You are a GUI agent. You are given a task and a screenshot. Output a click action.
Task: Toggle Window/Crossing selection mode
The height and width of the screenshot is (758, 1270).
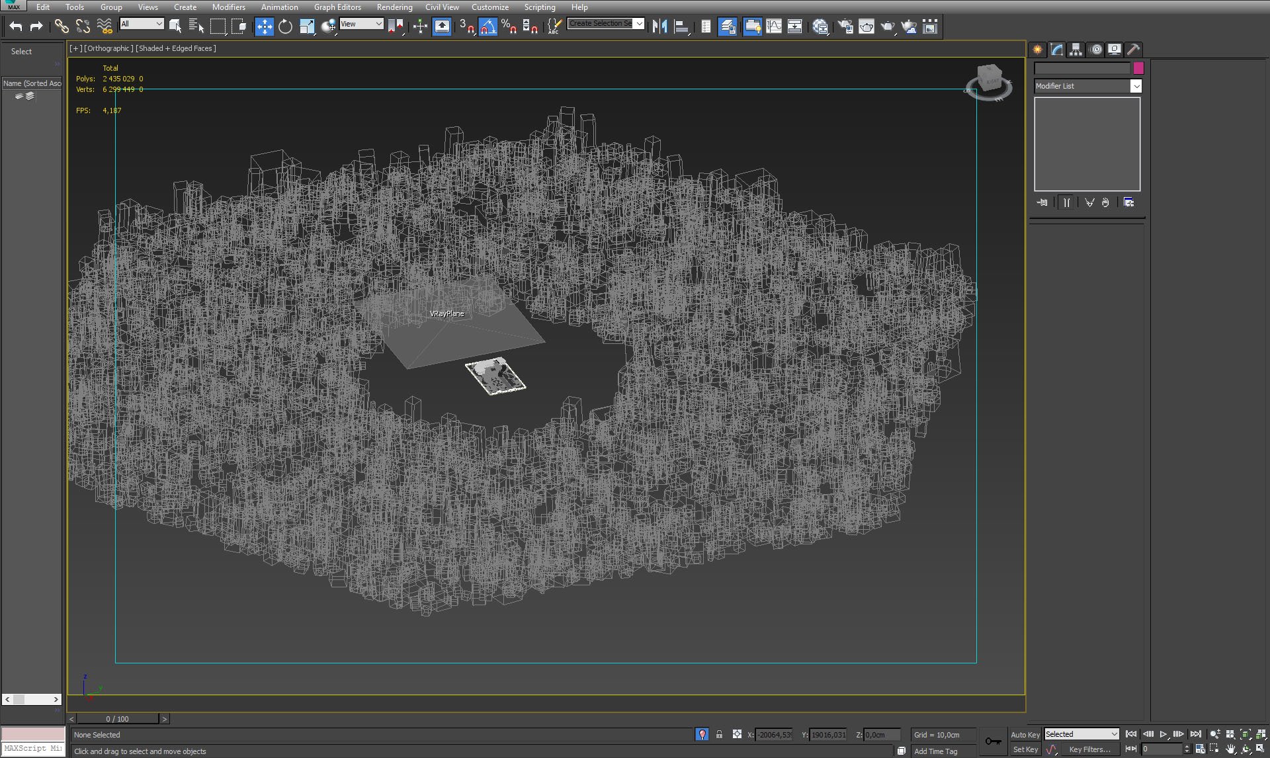(x=239, y=26)
